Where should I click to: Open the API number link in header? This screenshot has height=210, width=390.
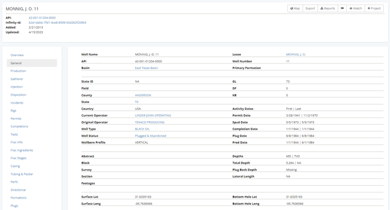pos(42,18)
